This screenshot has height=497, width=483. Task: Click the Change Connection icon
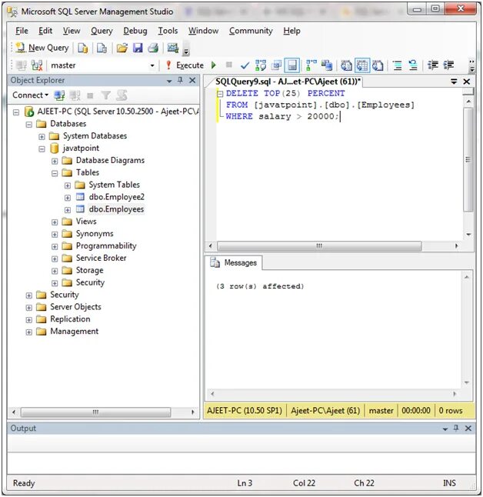(37, 65)
